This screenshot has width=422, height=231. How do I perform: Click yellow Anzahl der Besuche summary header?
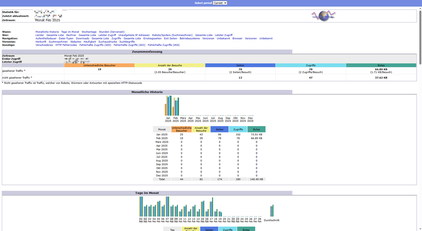(170, 65)
